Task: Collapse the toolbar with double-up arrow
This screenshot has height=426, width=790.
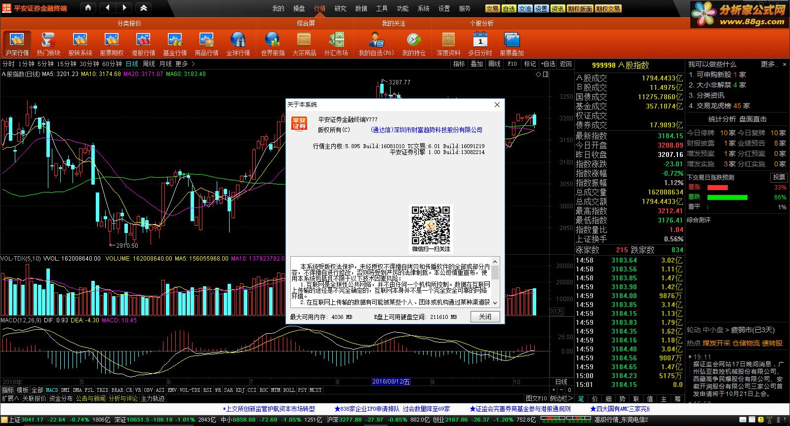Action: pyautogui.click(x=143, y=8)
